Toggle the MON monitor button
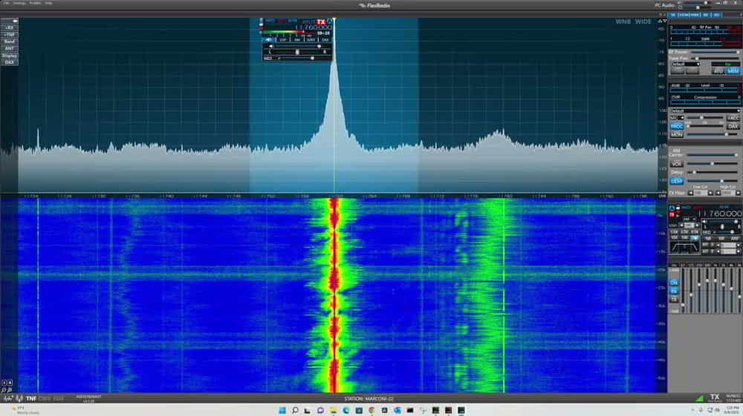The height and width of the screenshot is (416, 743). click(x=677, y=135)
